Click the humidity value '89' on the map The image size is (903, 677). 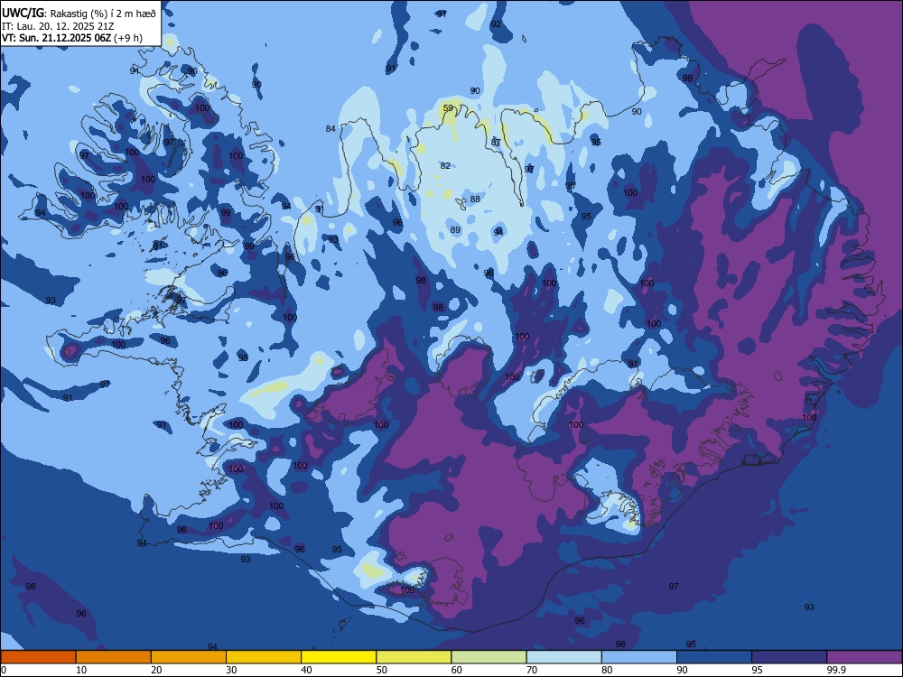455,229
